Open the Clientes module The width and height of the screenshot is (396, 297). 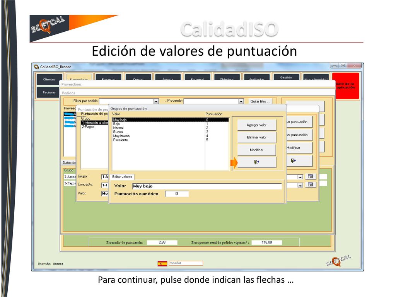tap(49, 79)
